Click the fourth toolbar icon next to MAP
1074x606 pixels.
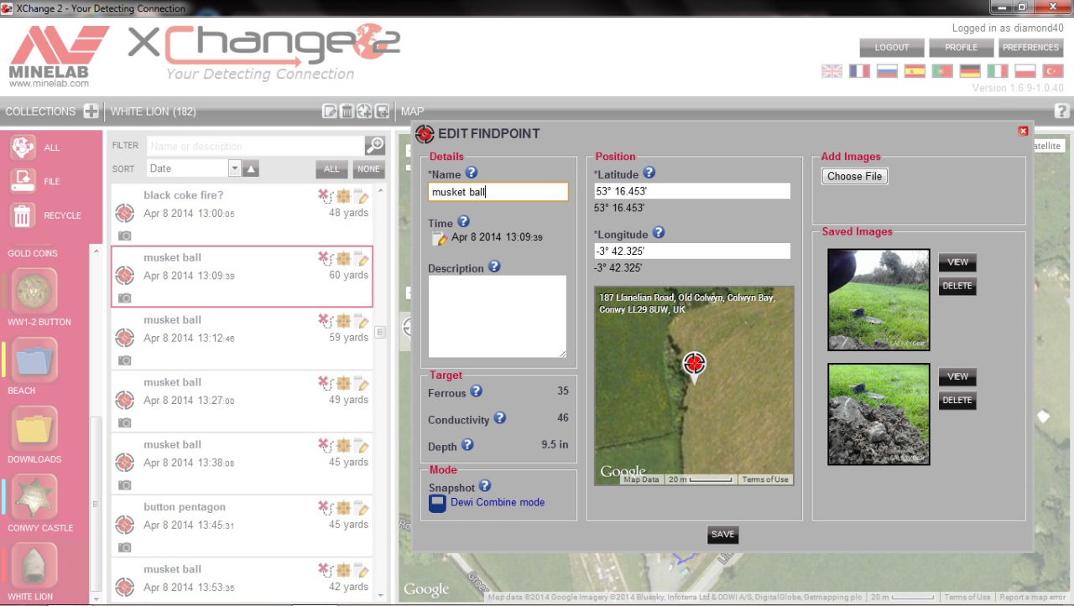click(382, 111)
